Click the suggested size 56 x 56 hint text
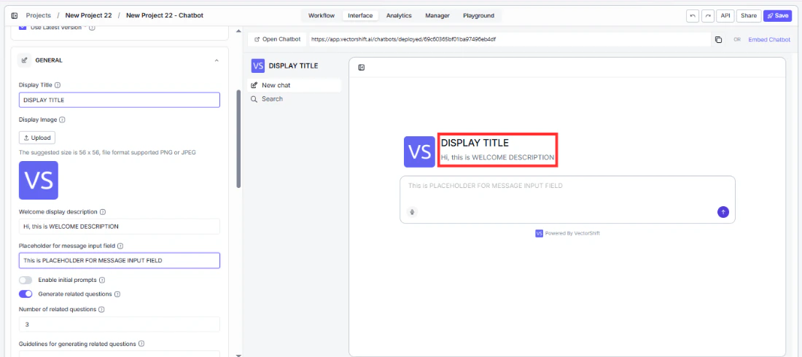 (107, 152)
